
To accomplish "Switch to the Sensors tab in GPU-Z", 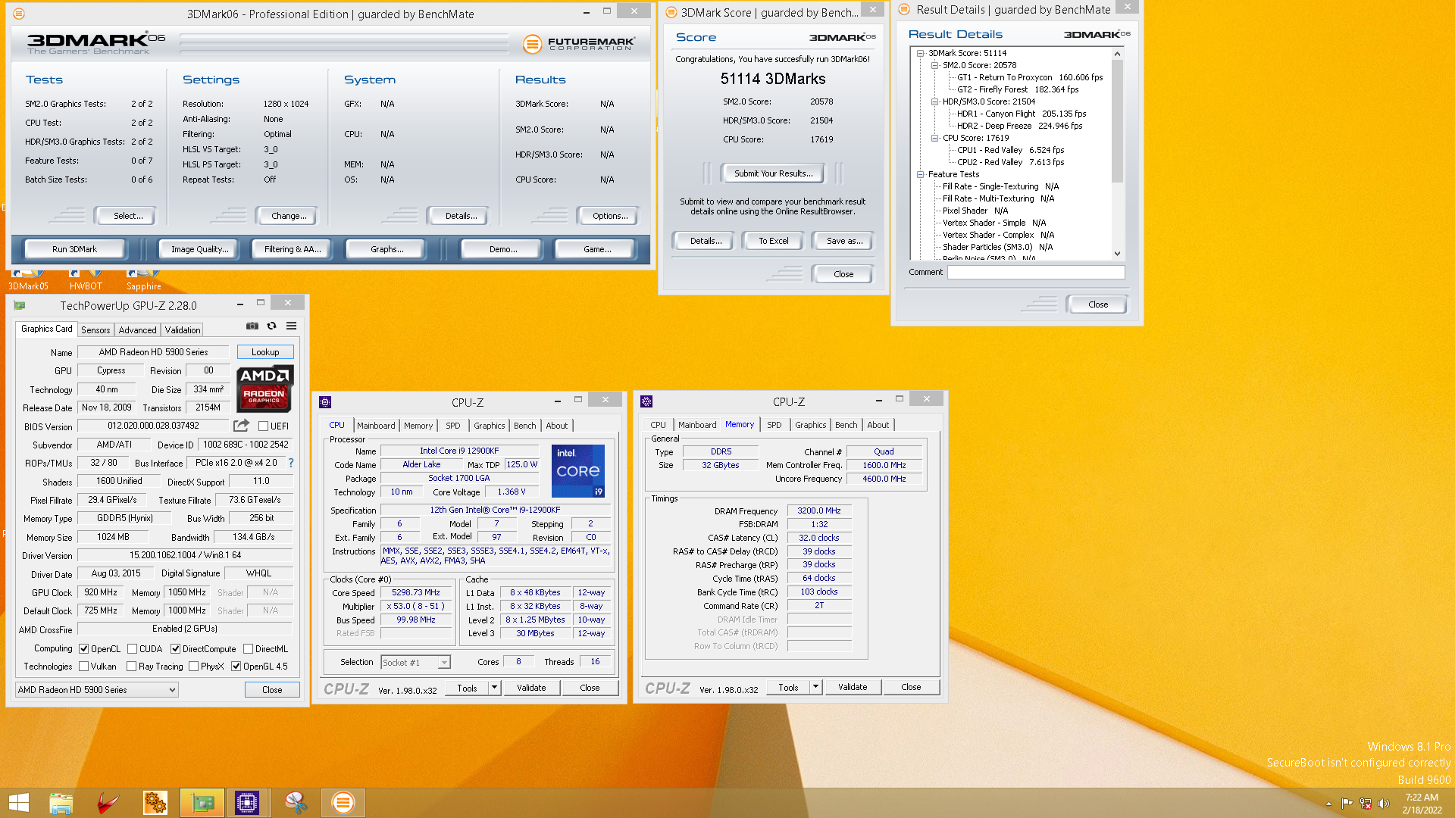I will [95, 330].
